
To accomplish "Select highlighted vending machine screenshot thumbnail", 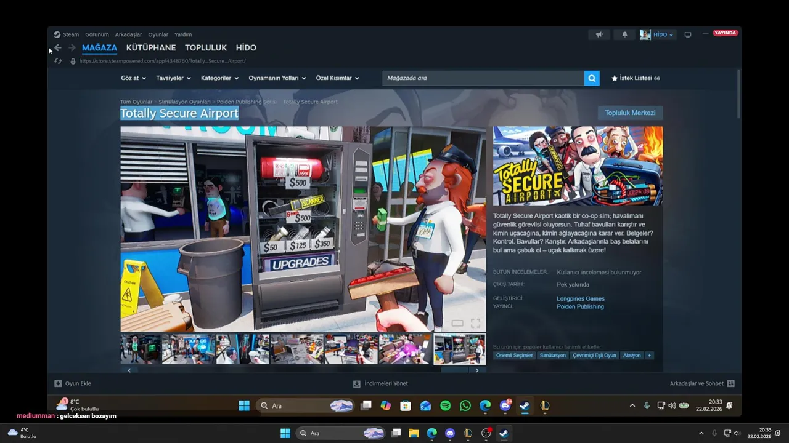I will (460, 349).
